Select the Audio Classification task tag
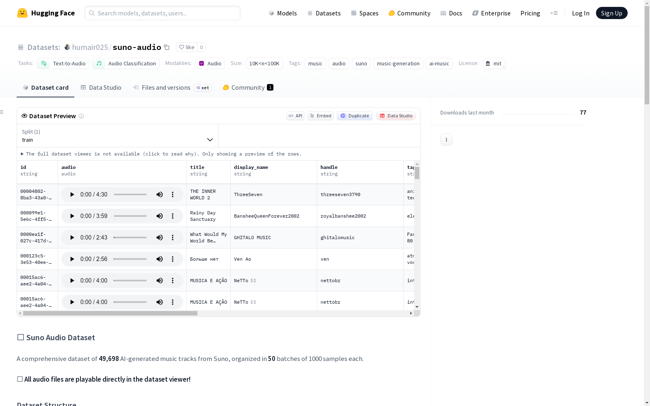The height and width of the screenshot is (406, 650). (126, 63)
